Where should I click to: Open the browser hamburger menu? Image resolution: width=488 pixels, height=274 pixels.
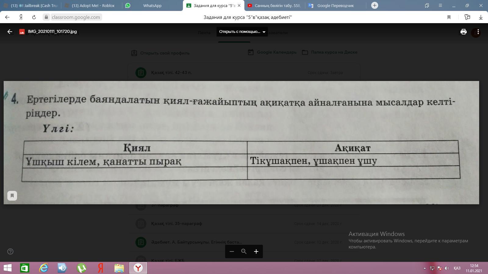tap(440, 5)
